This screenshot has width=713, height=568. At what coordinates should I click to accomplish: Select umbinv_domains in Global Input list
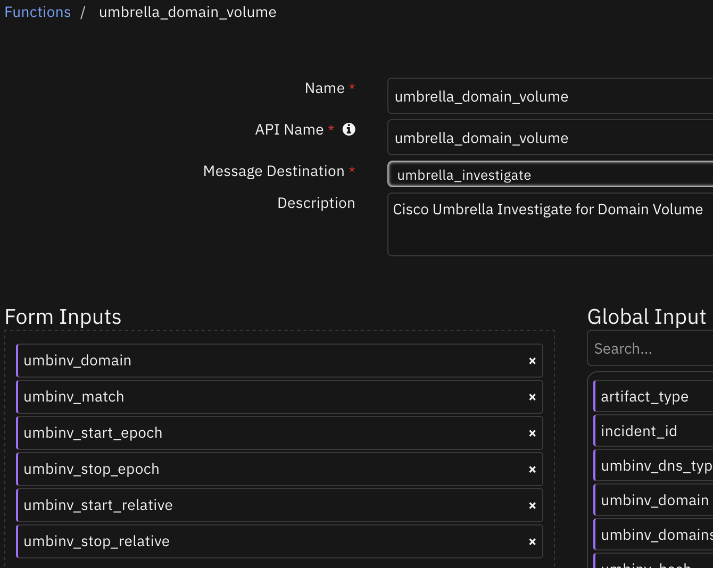tap(653, 534)
